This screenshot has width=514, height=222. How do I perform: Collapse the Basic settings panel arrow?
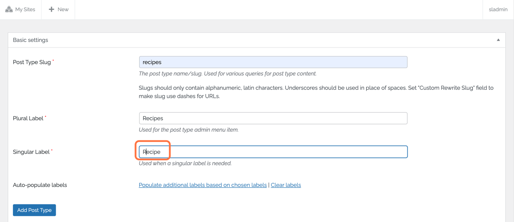[x=498, y=40]
